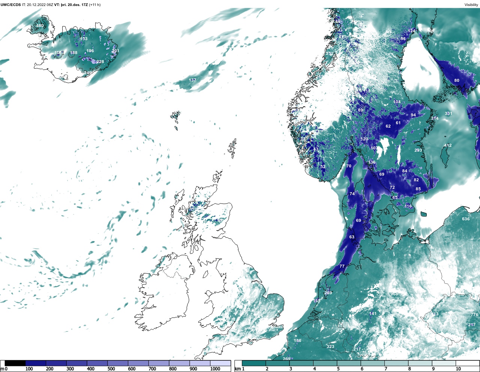Viewport: 480px width, 372px height.
Task: Select the dark blue 100–200 m legend swatch
Action: pyautogui.click(x=36, y=363)
